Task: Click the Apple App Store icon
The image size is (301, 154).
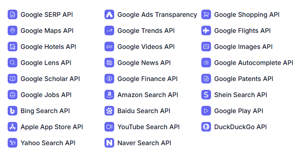Action: coord(13,127)
